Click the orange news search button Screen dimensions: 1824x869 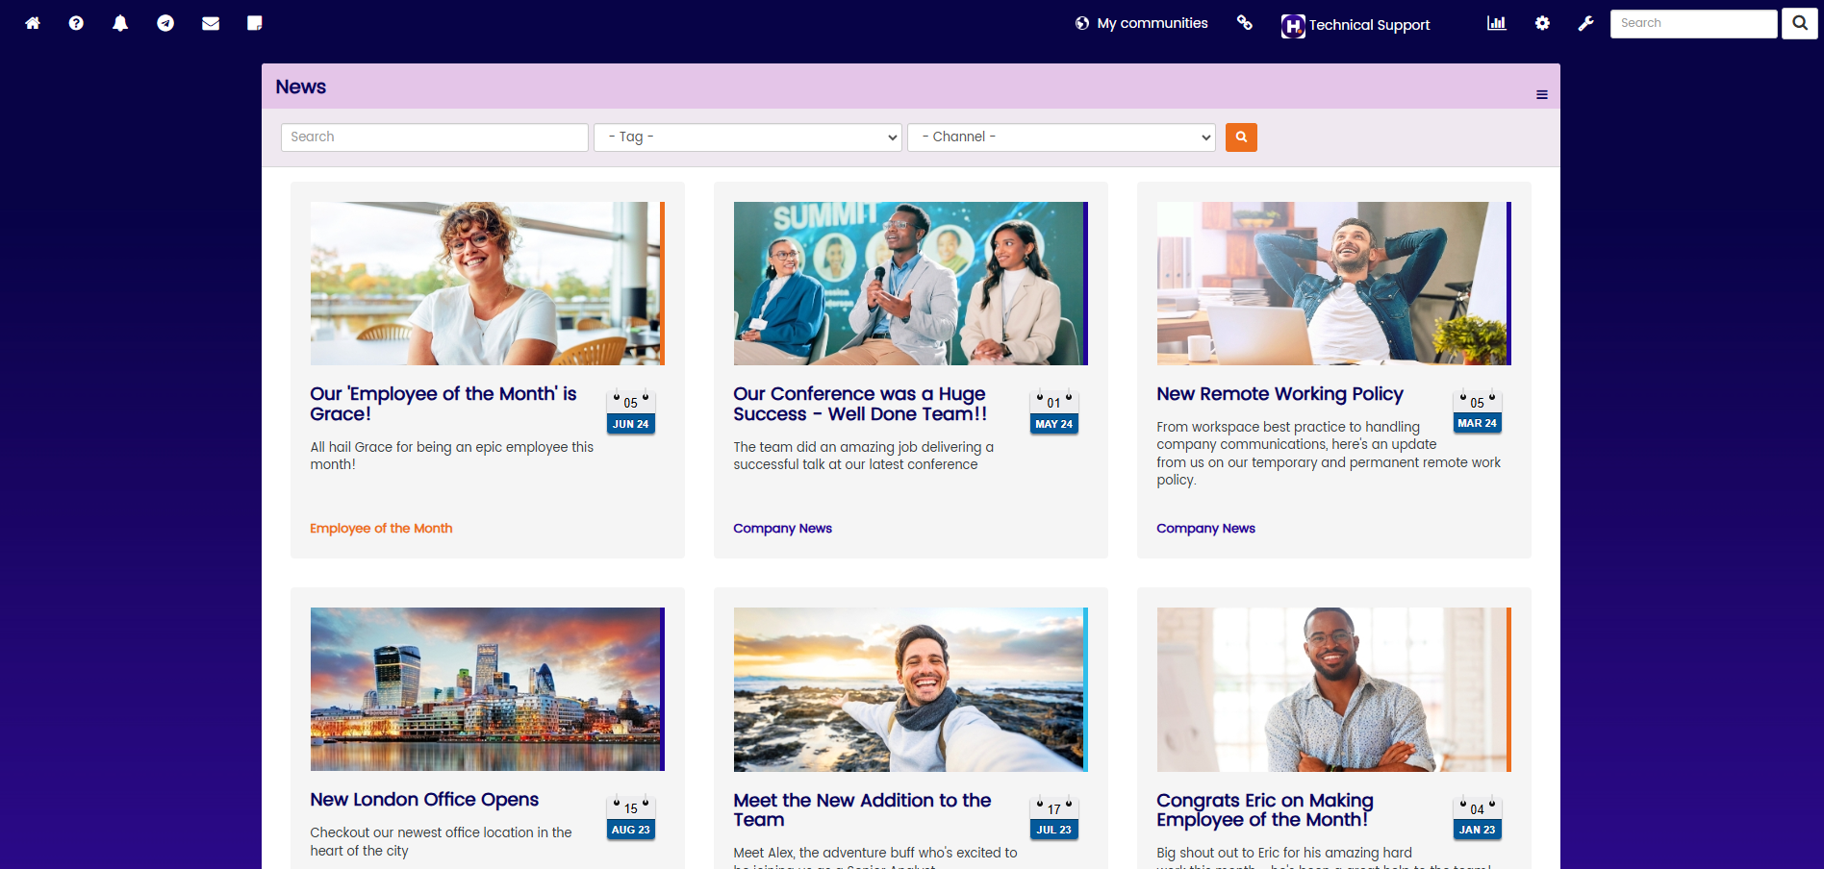click(1241, 137)
